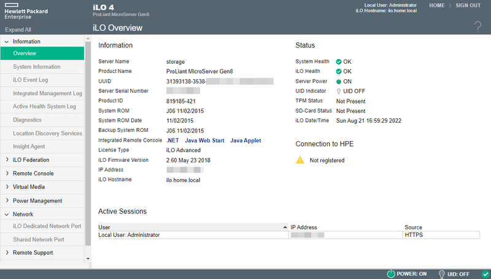Select the Overview menu item
Viewport: 491px width, 279px height.
tap(42, 53)
